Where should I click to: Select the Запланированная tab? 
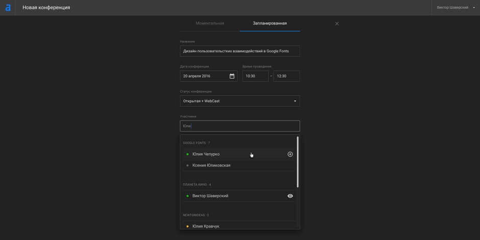(x=270, y=23)
